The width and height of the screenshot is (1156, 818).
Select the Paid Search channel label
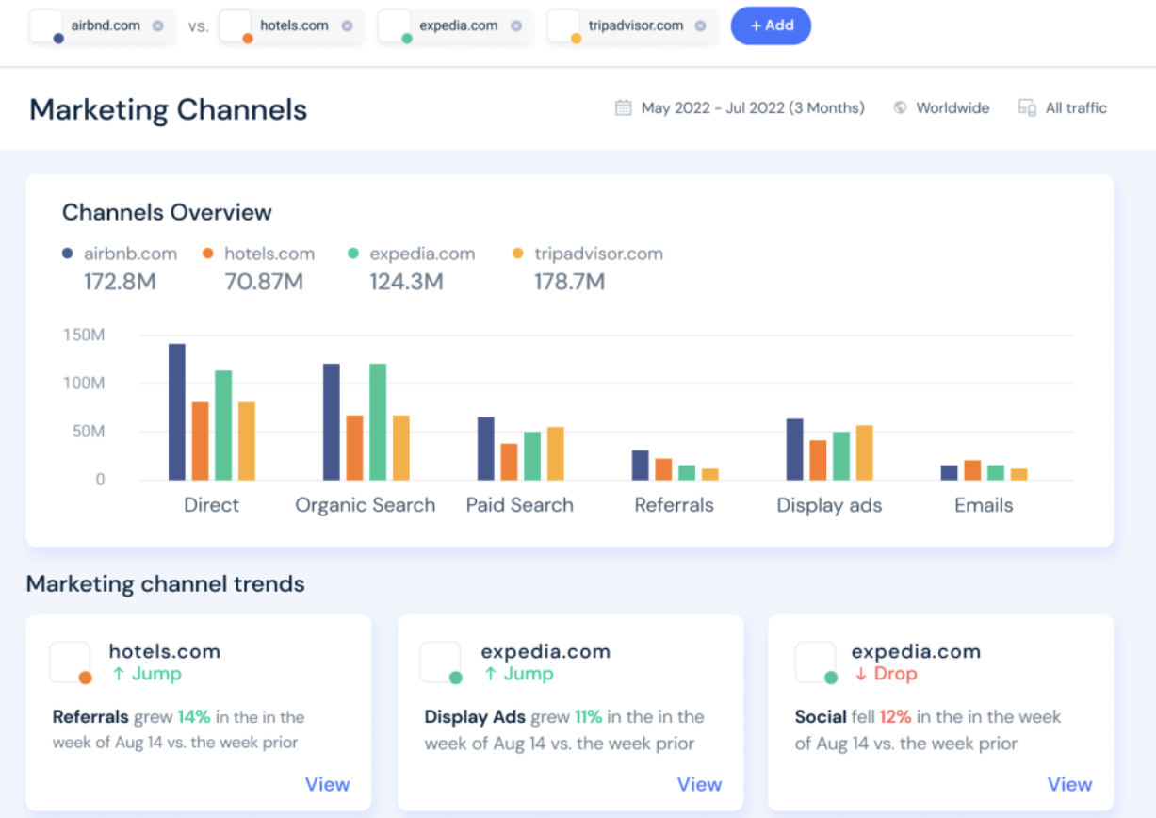pos(520,505)
